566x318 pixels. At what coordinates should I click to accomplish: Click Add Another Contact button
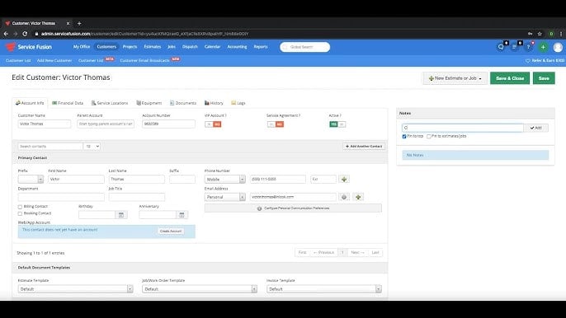364,147
